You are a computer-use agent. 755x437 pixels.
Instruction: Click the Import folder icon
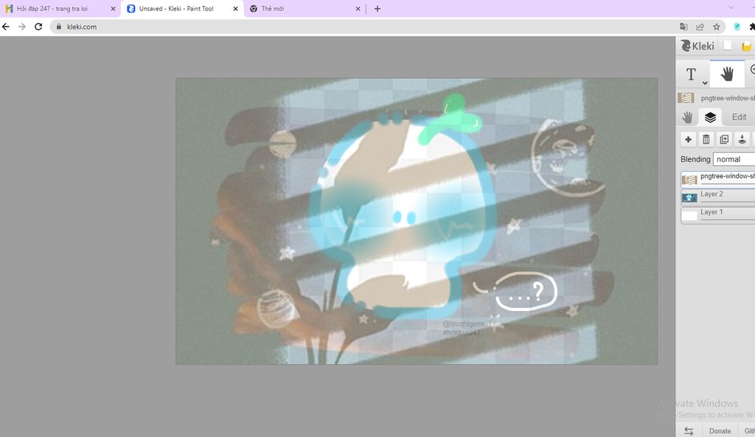746,46
